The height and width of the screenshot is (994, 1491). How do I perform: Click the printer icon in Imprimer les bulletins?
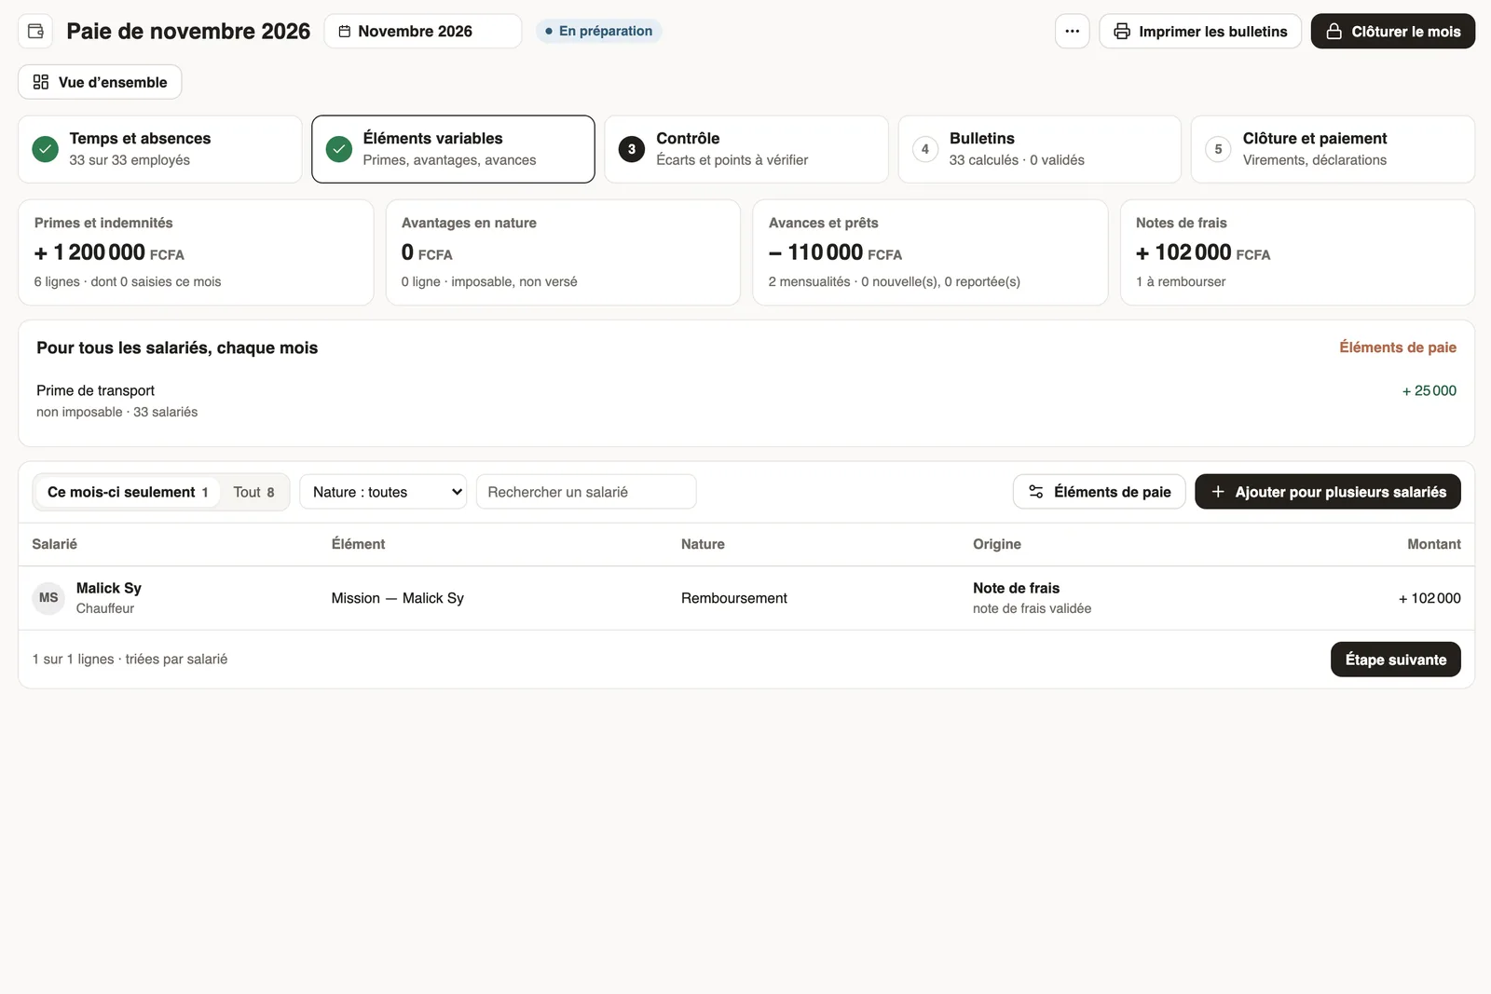pos(1122,32)
